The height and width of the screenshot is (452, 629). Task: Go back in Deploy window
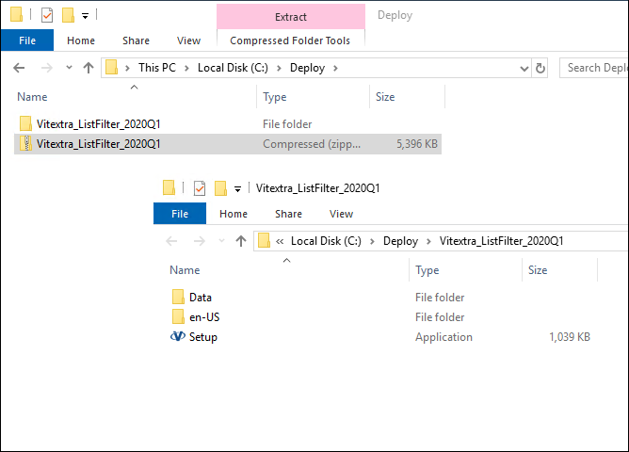19,68
